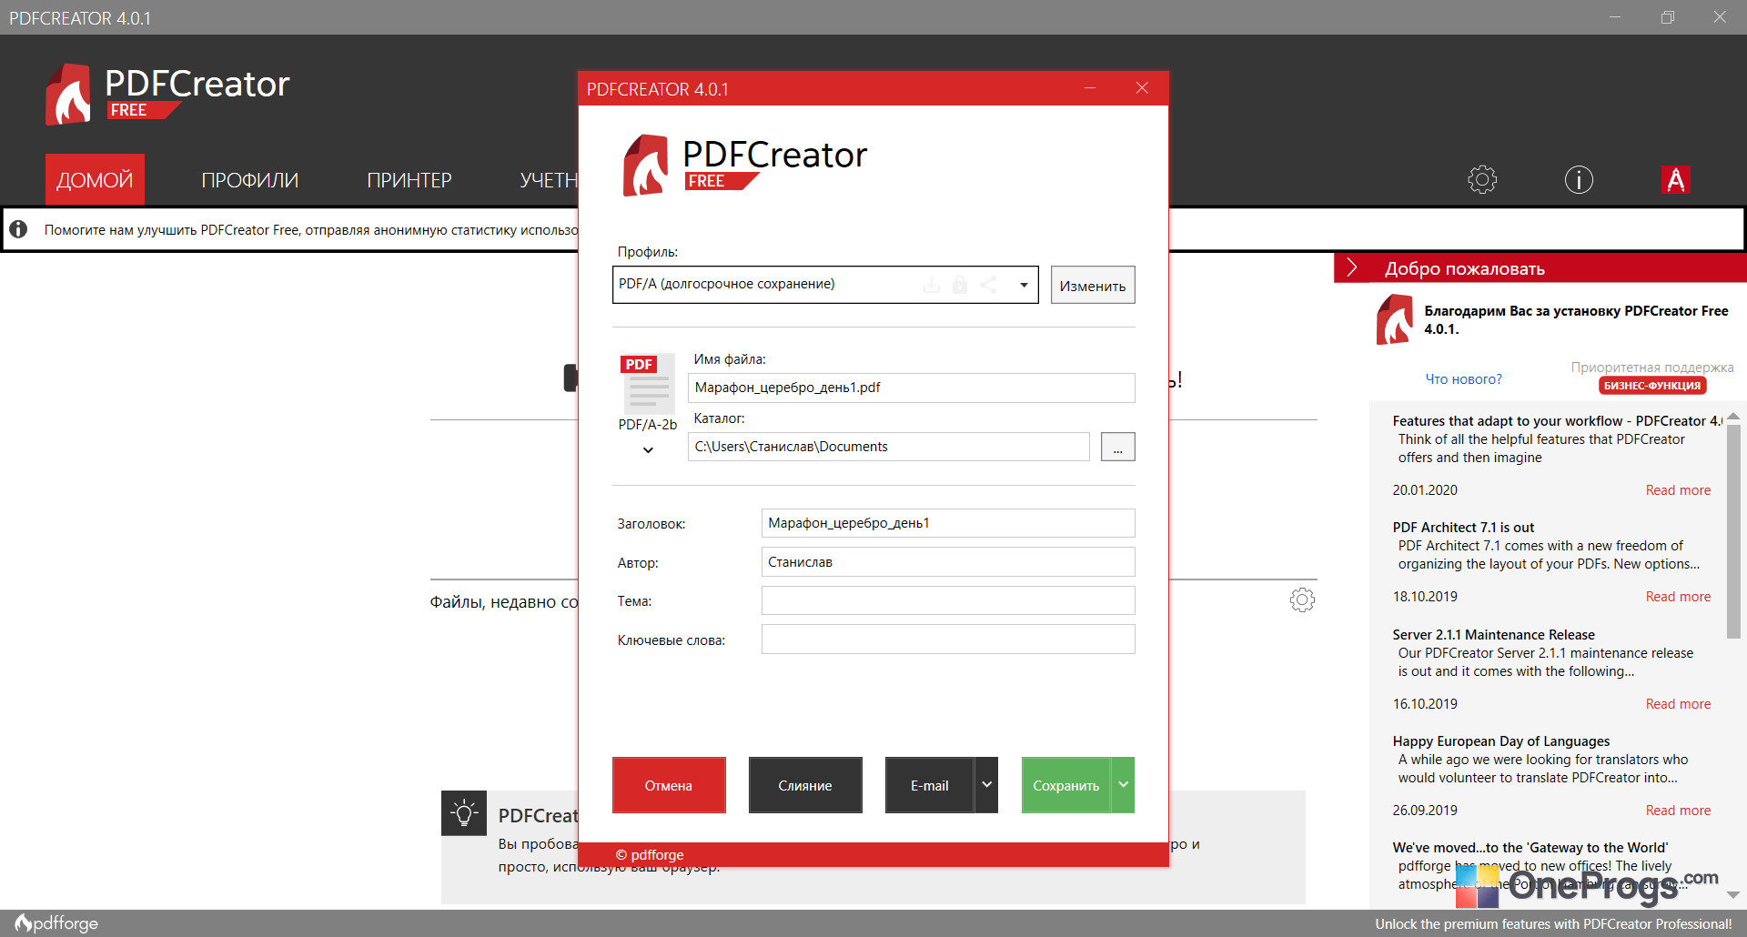The width and height of the screenshot is (1747, 937).
Task: Read more on Server 2.1.1 Maintenance article
Action: click(1678, 703)
